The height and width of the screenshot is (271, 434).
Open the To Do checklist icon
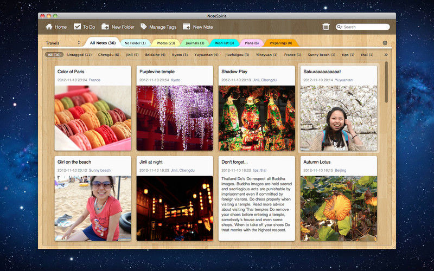click(x=77, y=27)
